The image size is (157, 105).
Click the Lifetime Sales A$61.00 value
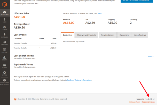pyautogui.click(x=19, y=17)
